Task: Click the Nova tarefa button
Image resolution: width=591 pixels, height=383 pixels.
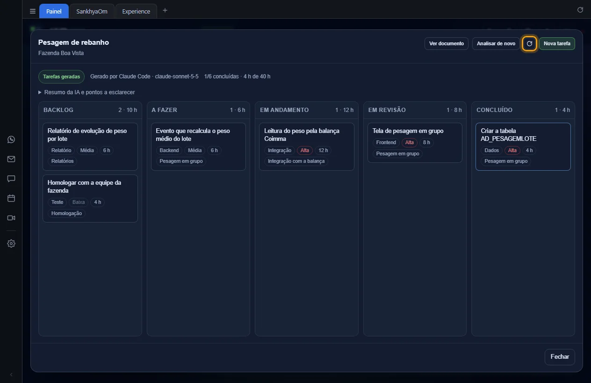Action: coord(557,44)
